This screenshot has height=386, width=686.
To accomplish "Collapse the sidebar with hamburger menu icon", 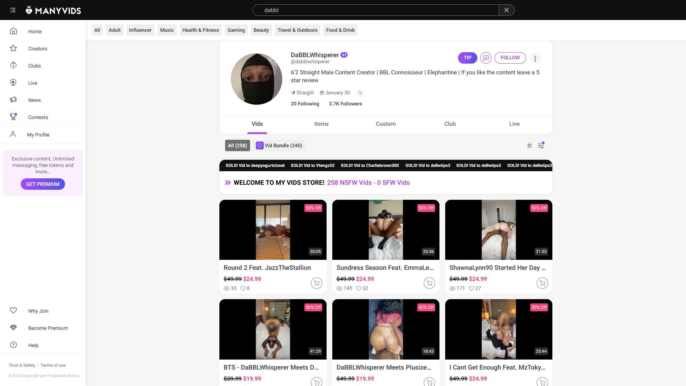I will coord(13,10).
